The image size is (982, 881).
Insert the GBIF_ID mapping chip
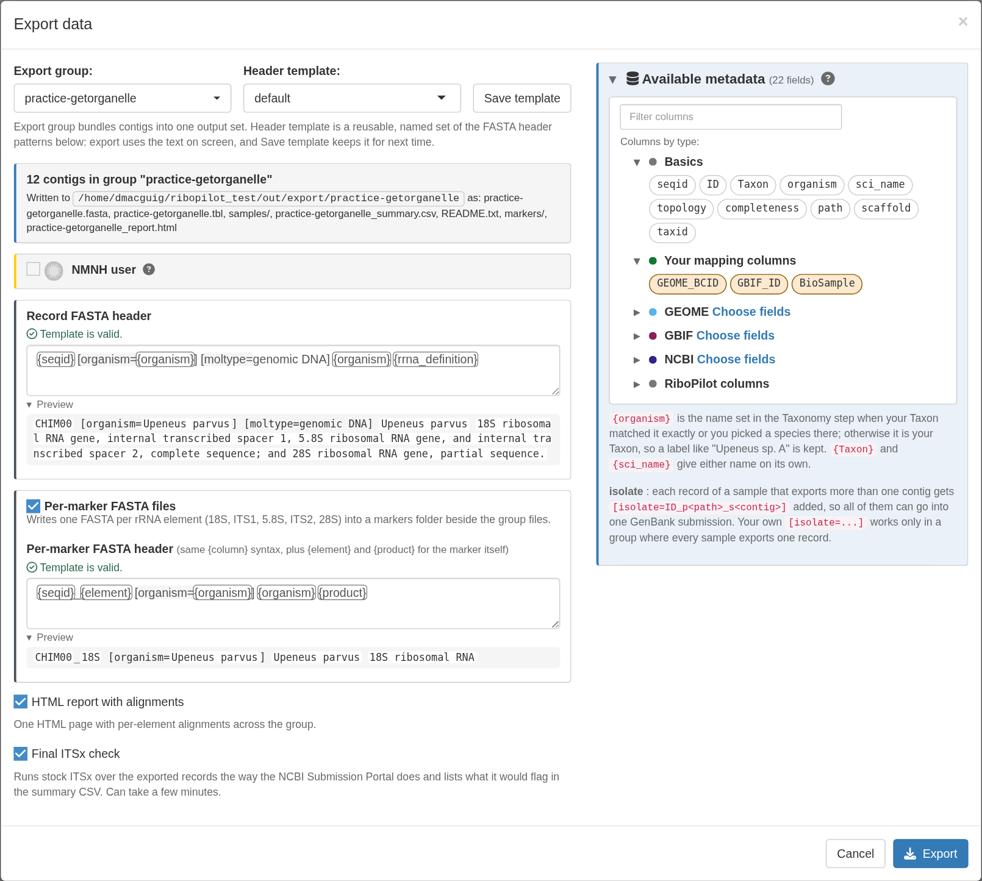coord(759,284)
